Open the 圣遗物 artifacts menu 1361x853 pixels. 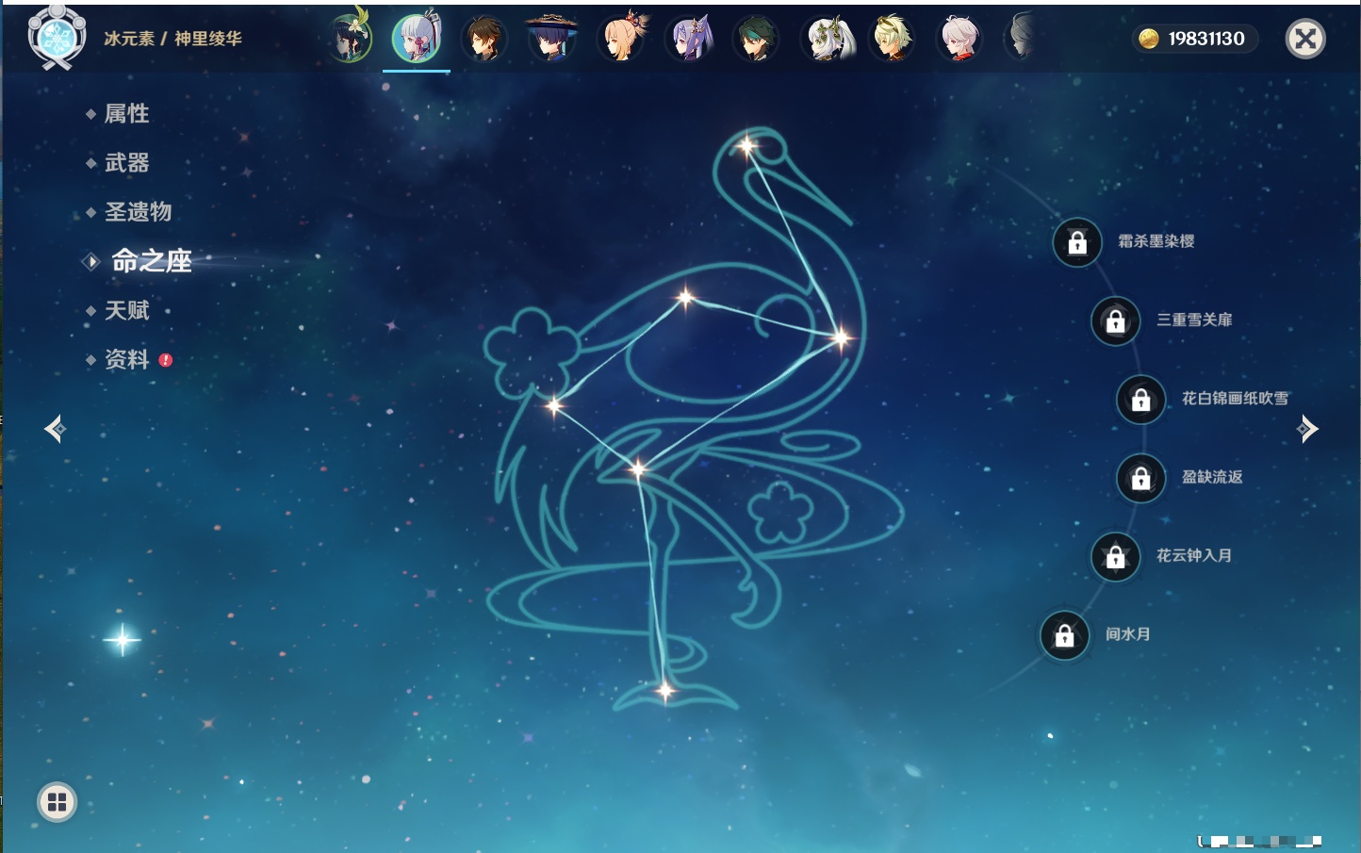tap(139, 212)
